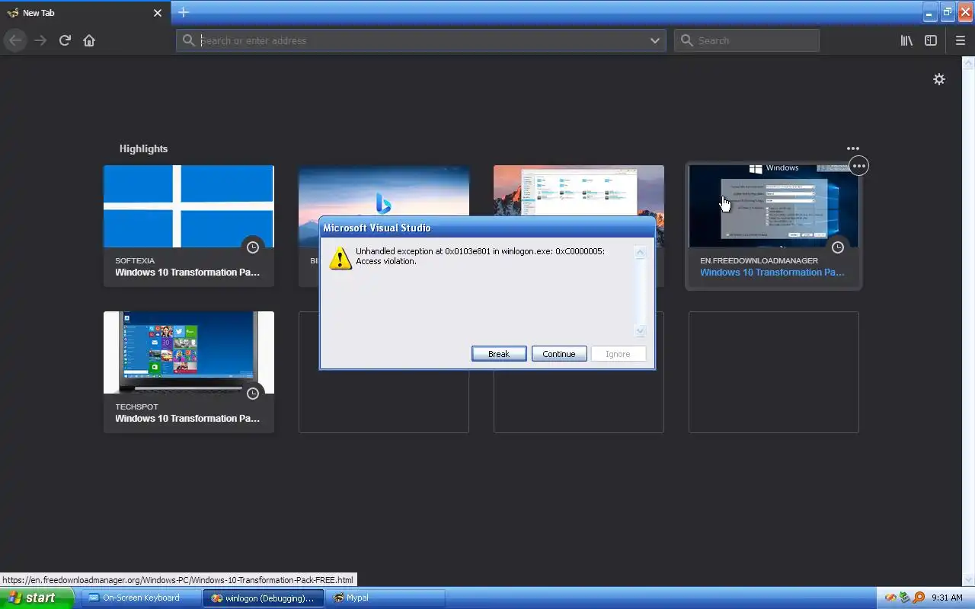Open the Windows start menu
The width and height of the screenshot is (975, 609).
(x=37, y=598)
